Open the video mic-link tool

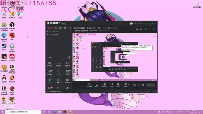click(49, 72)
